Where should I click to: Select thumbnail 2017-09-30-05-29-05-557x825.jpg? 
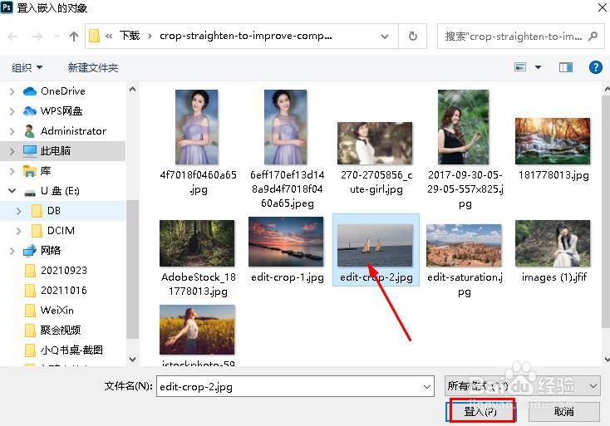(x=463, y=127)
